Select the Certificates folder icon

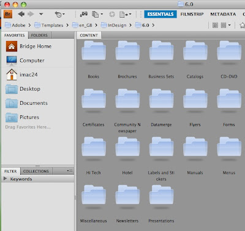coord(94,99)
